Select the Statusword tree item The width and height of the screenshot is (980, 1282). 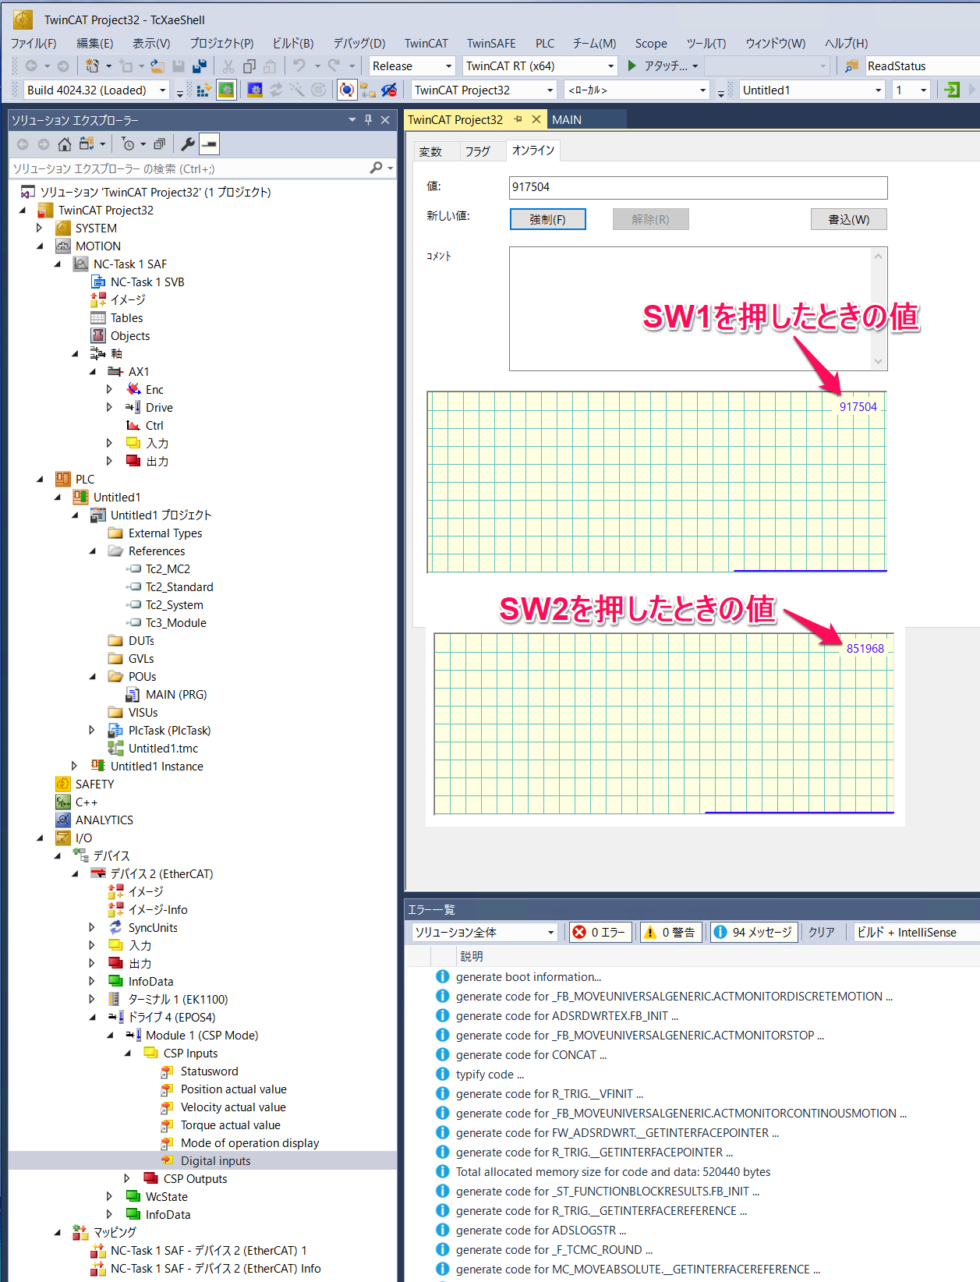pyautogui.click(x=210, y=1071)
